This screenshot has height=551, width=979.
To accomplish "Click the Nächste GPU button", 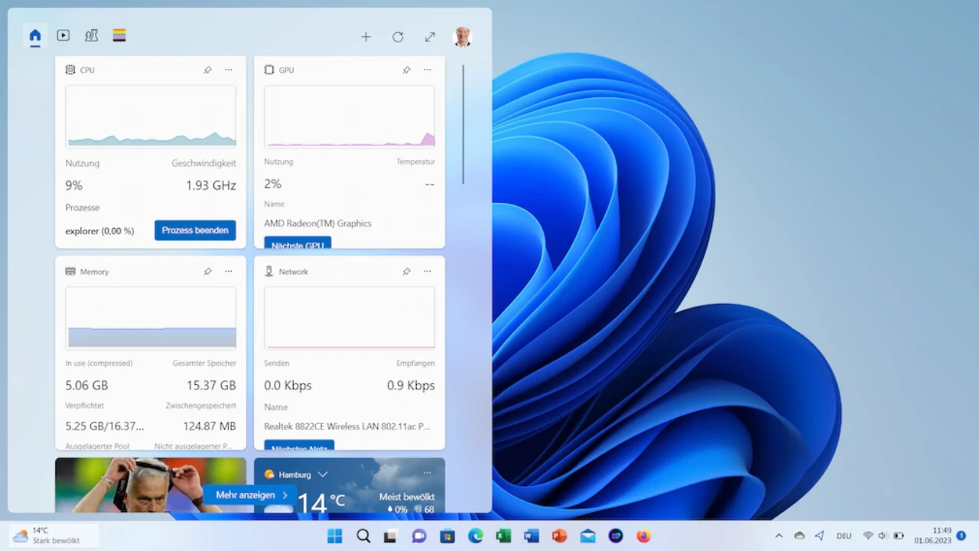I will tap(298, 243).
